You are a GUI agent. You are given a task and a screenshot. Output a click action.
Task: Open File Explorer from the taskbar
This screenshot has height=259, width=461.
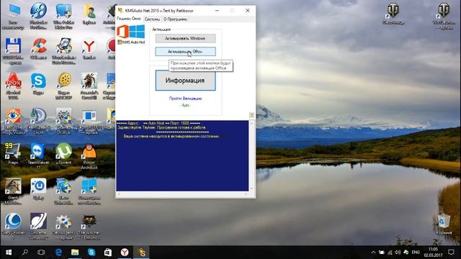coord(75,253)
